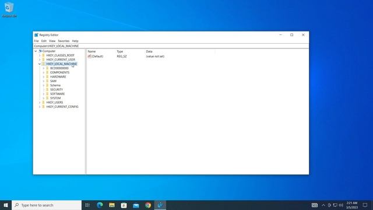Click the Registry Editor title bar icon
Screen dimensions: 373x210
pos(36,35)
